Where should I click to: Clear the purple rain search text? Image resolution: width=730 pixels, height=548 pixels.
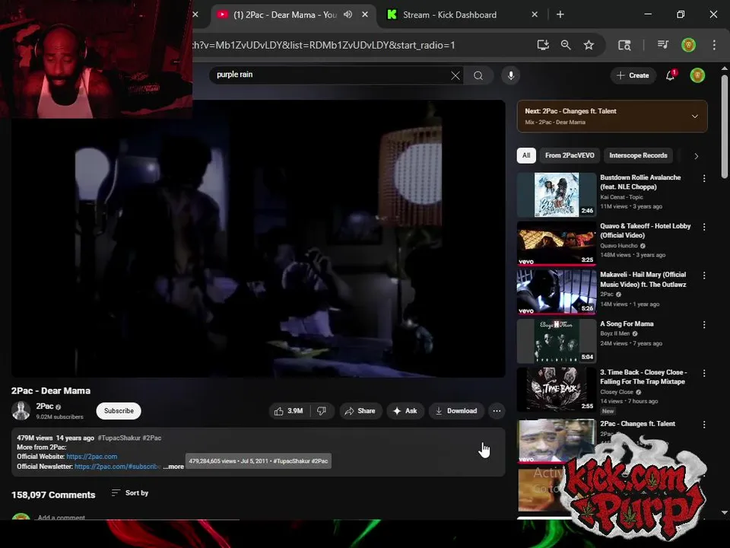455,75
